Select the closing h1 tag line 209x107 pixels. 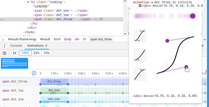point(34,23)
